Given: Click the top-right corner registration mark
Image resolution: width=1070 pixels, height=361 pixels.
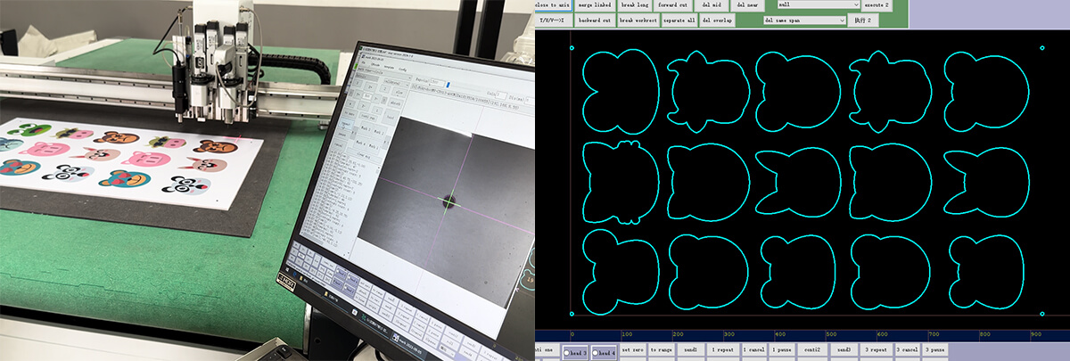Looking at the screenshot, I should coord(1042,47).
